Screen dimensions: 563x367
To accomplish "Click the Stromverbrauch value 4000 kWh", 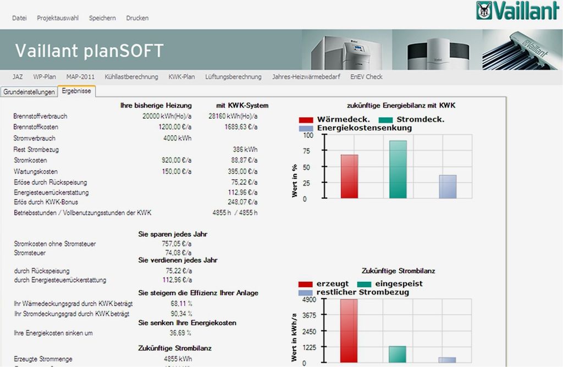I will (178, 139).
